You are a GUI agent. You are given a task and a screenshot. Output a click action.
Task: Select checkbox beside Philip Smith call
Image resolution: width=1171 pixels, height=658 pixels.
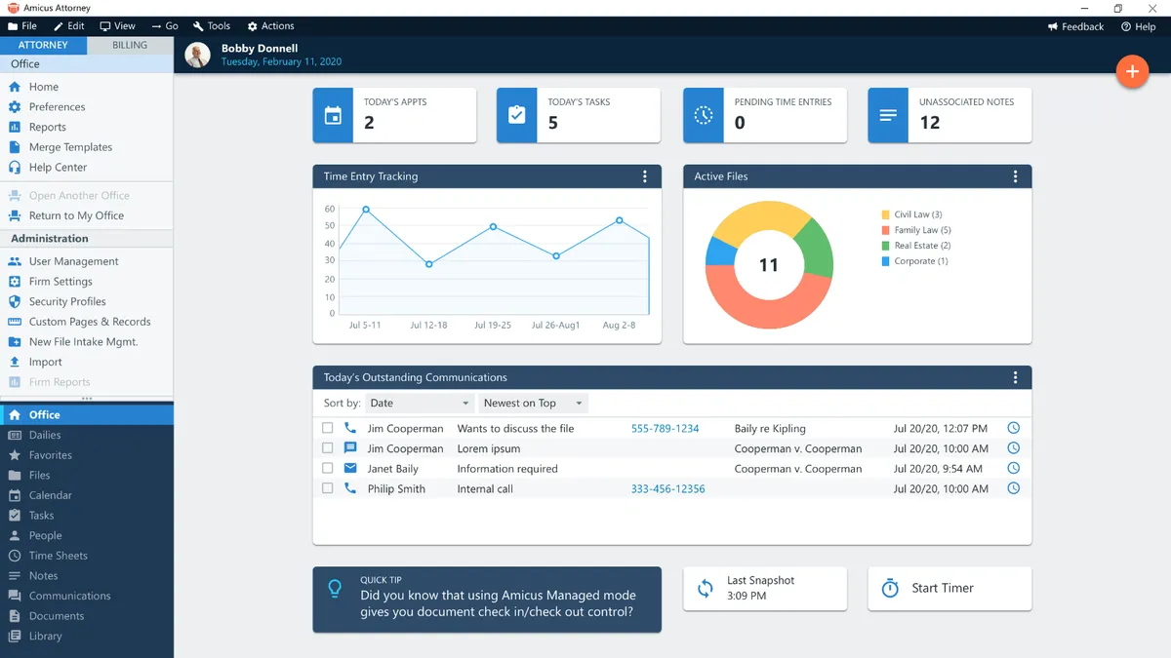pos(328,488)
